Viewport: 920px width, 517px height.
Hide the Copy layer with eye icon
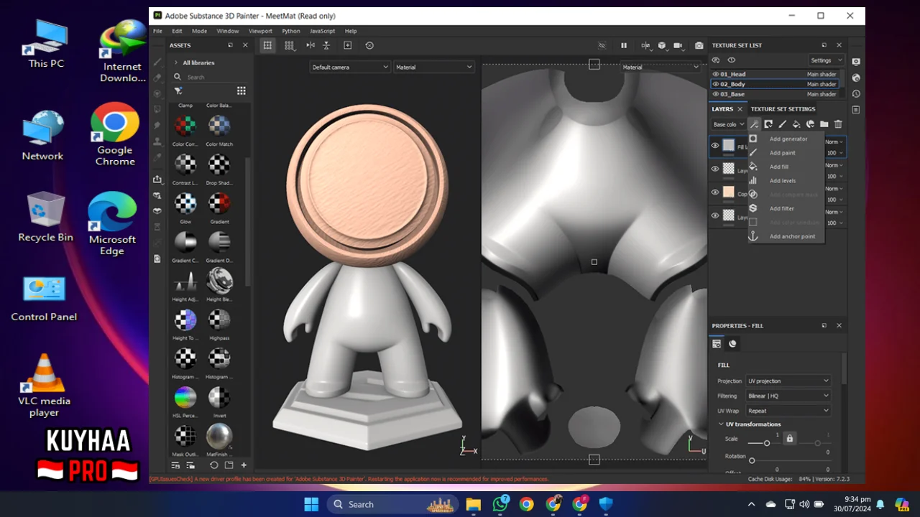click(x=714, y=192)
